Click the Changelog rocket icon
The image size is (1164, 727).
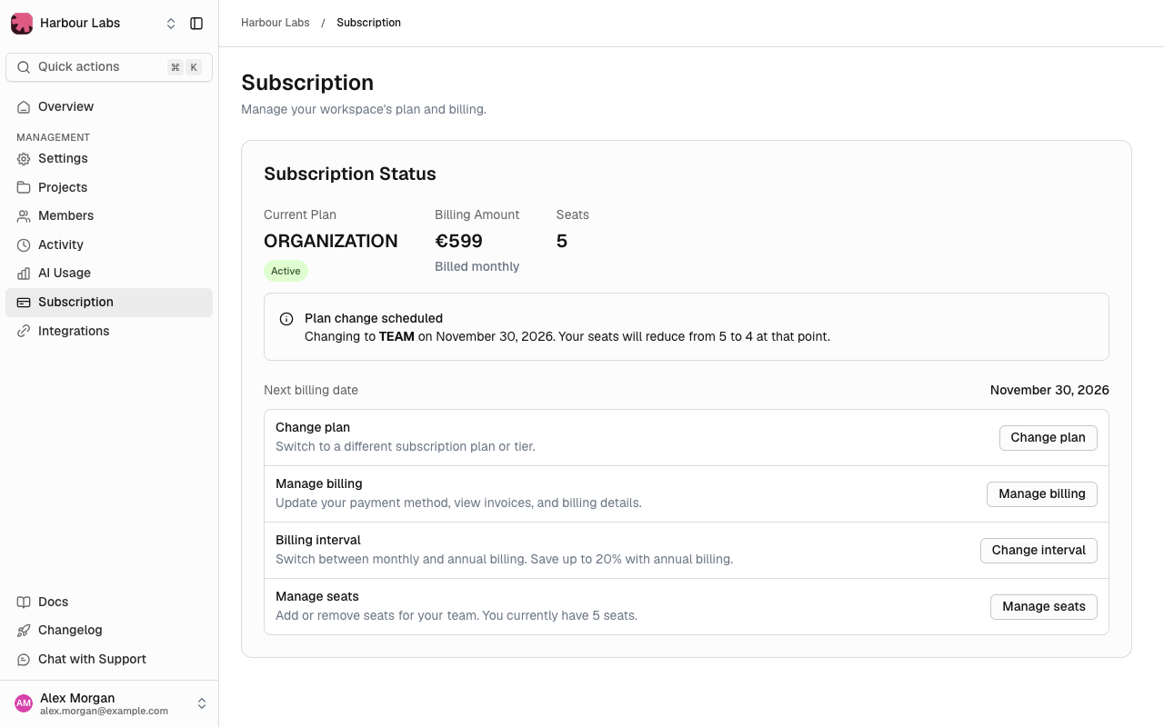pos(24,631)
